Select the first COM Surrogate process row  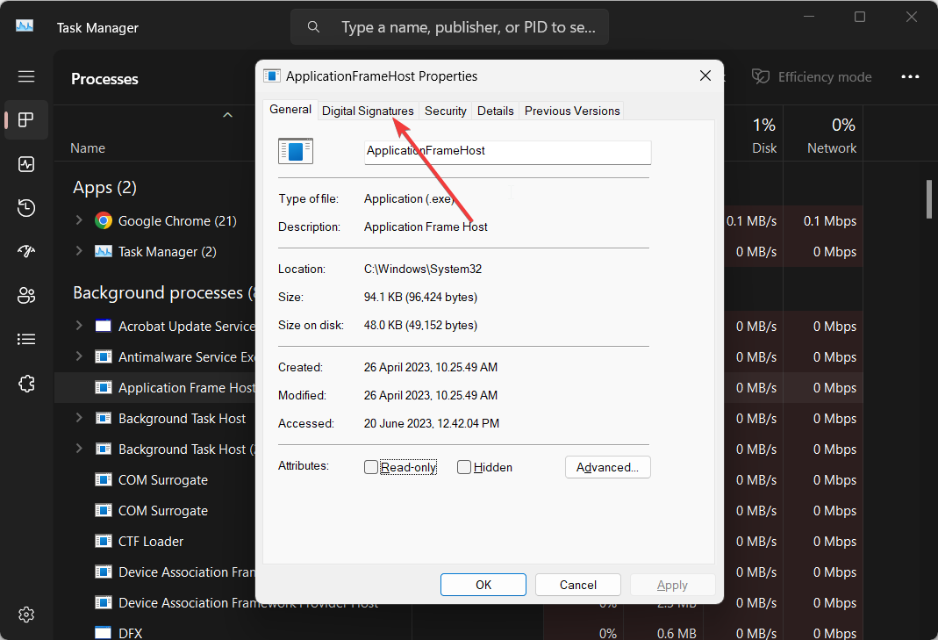(x=162, y=480)
